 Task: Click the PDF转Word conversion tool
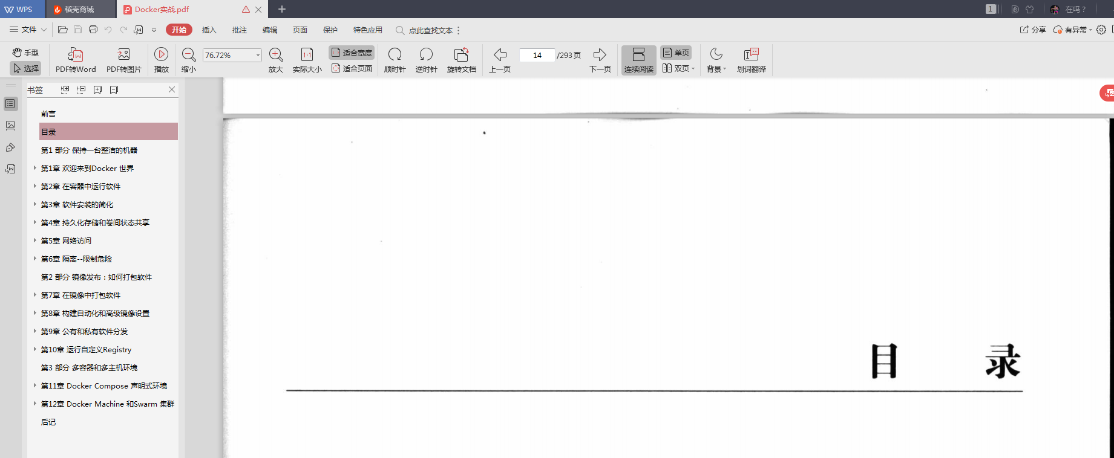pos(76,60)
